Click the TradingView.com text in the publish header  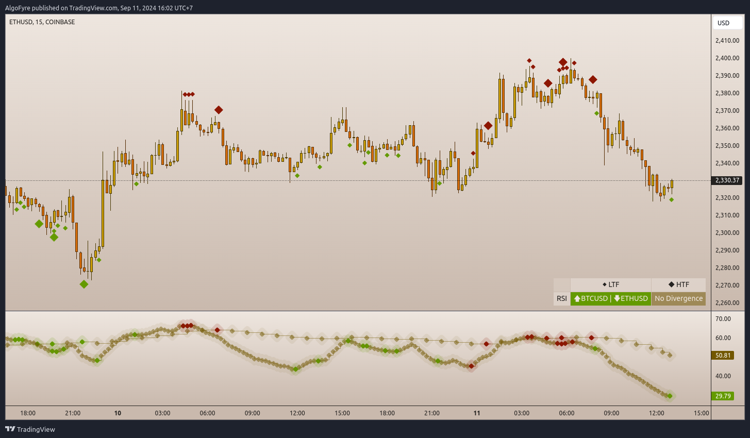tap(93, 8)
